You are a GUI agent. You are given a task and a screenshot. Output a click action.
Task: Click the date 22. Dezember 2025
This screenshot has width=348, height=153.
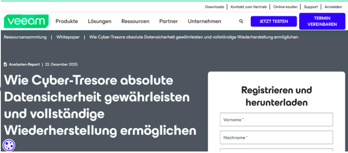click(61, 64)
